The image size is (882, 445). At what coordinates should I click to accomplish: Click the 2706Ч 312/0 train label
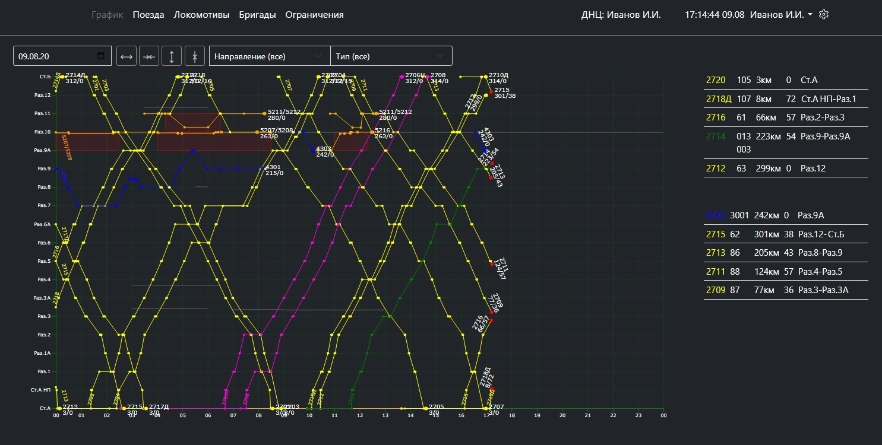[415, 78]
